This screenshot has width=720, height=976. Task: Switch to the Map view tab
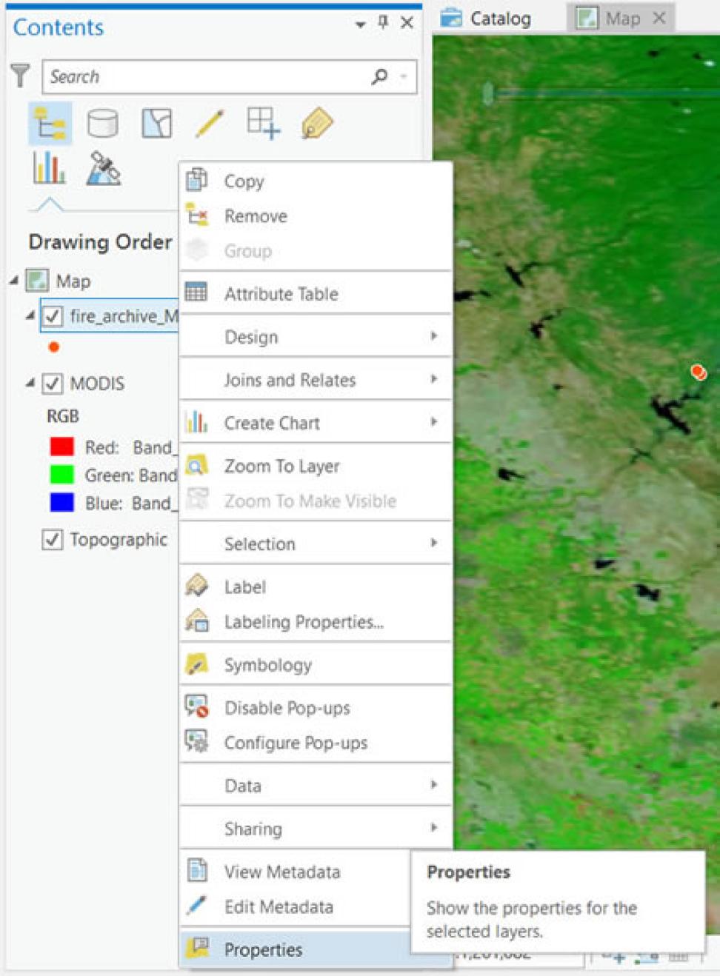621,19
